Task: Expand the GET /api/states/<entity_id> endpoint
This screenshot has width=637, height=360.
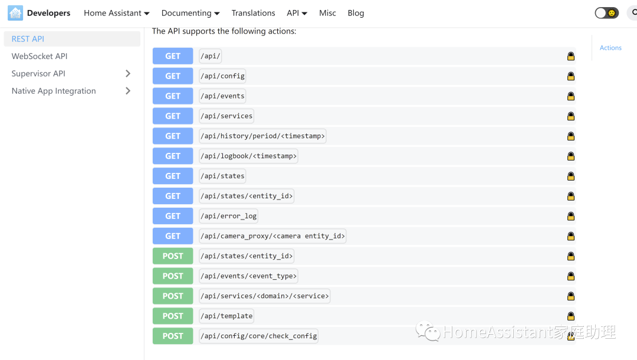Action: [x=364, y=196]
